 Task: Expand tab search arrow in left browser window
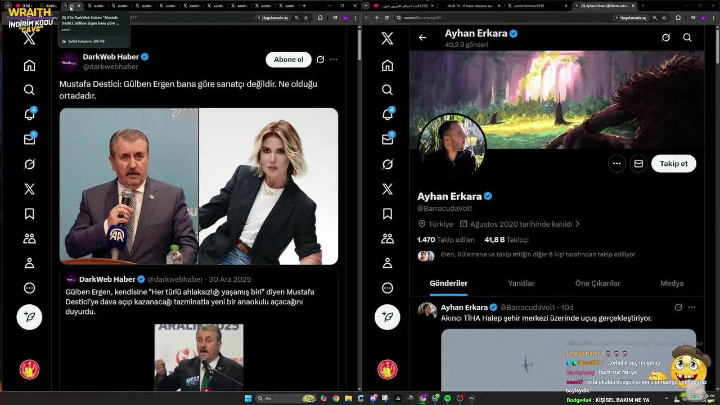click(x=7, y=6)
